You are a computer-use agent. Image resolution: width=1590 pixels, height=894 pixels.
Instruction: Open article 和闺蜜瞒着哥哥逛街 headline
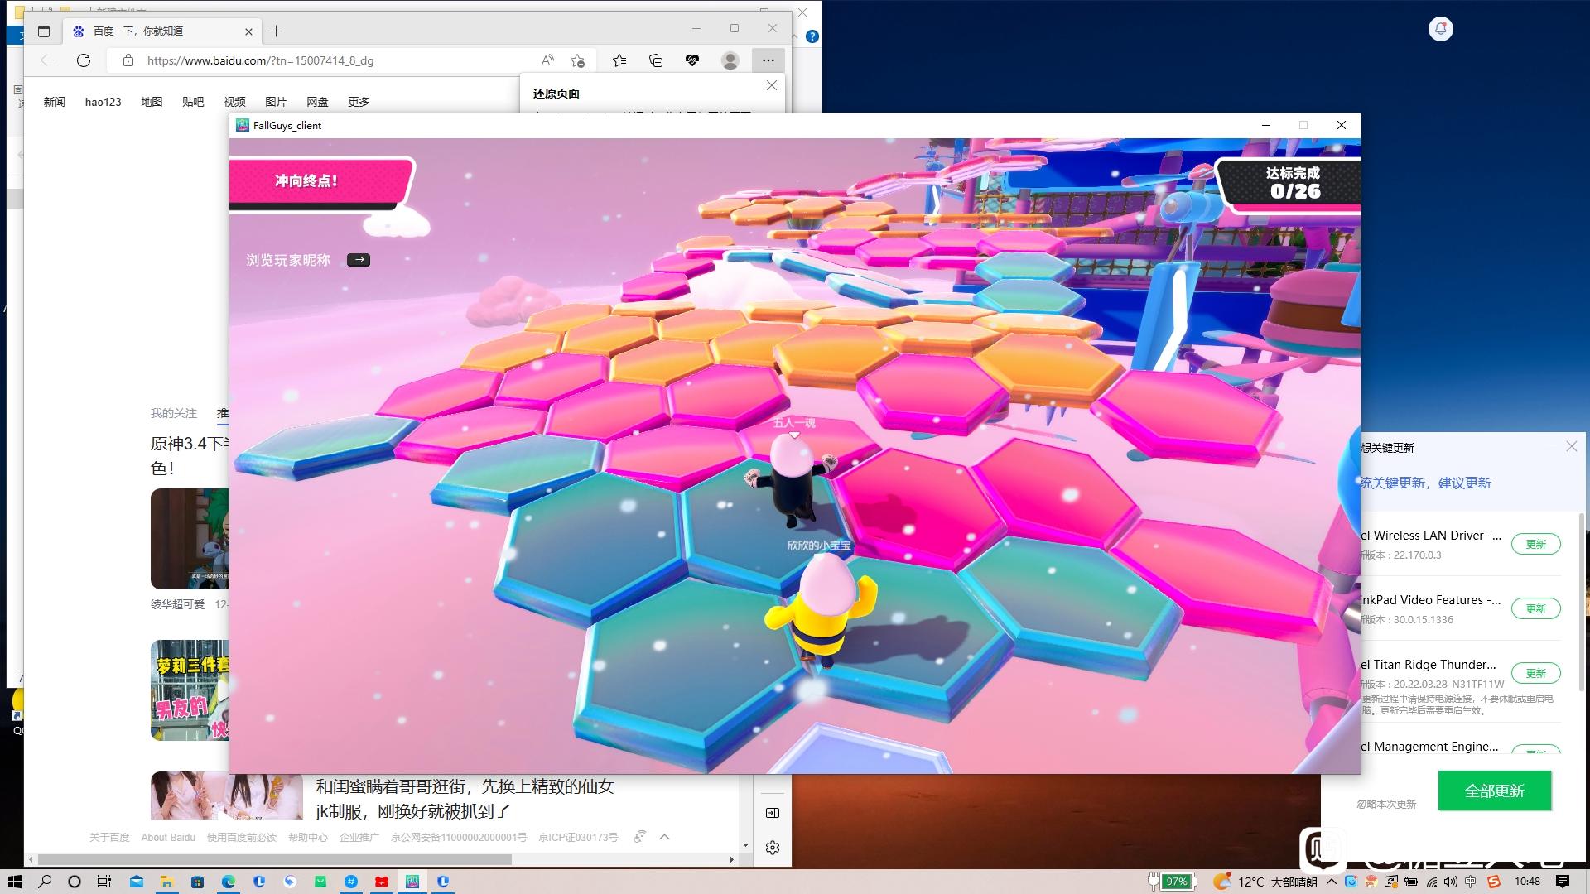coord(465,799)
